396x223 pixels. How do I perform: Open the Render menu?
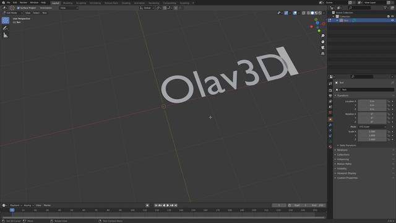point(24,2)
